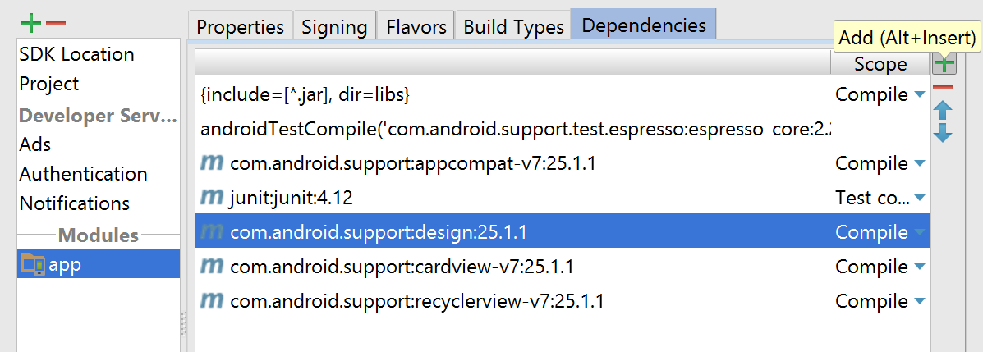The height and width of the screenshot is (352, 983).
Task: Select the espresso-core androidTestCompile row
Action: (x=516, y=129)
